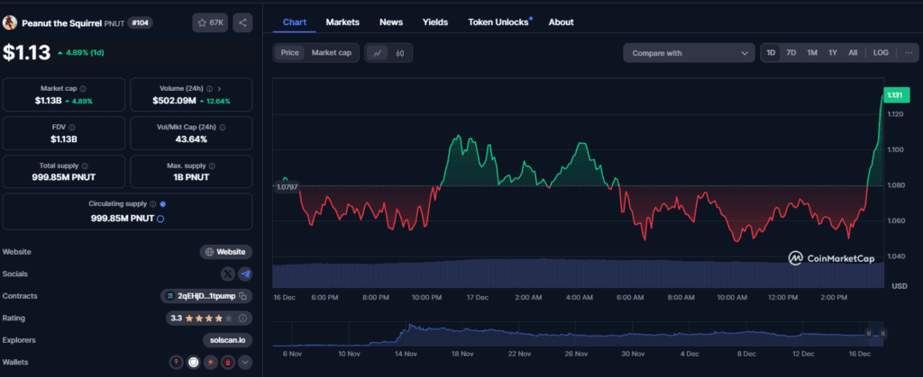Open Volume (24h) info icon
Viewport: 923px width, 377px height.
click(x=209, y=89)
